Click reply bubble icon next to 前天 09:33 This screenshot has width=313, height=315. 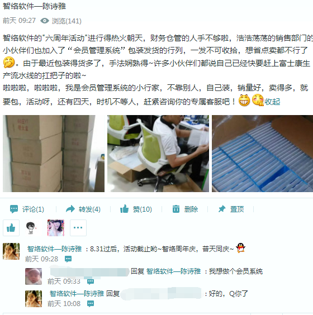click(x=91, y=281)
